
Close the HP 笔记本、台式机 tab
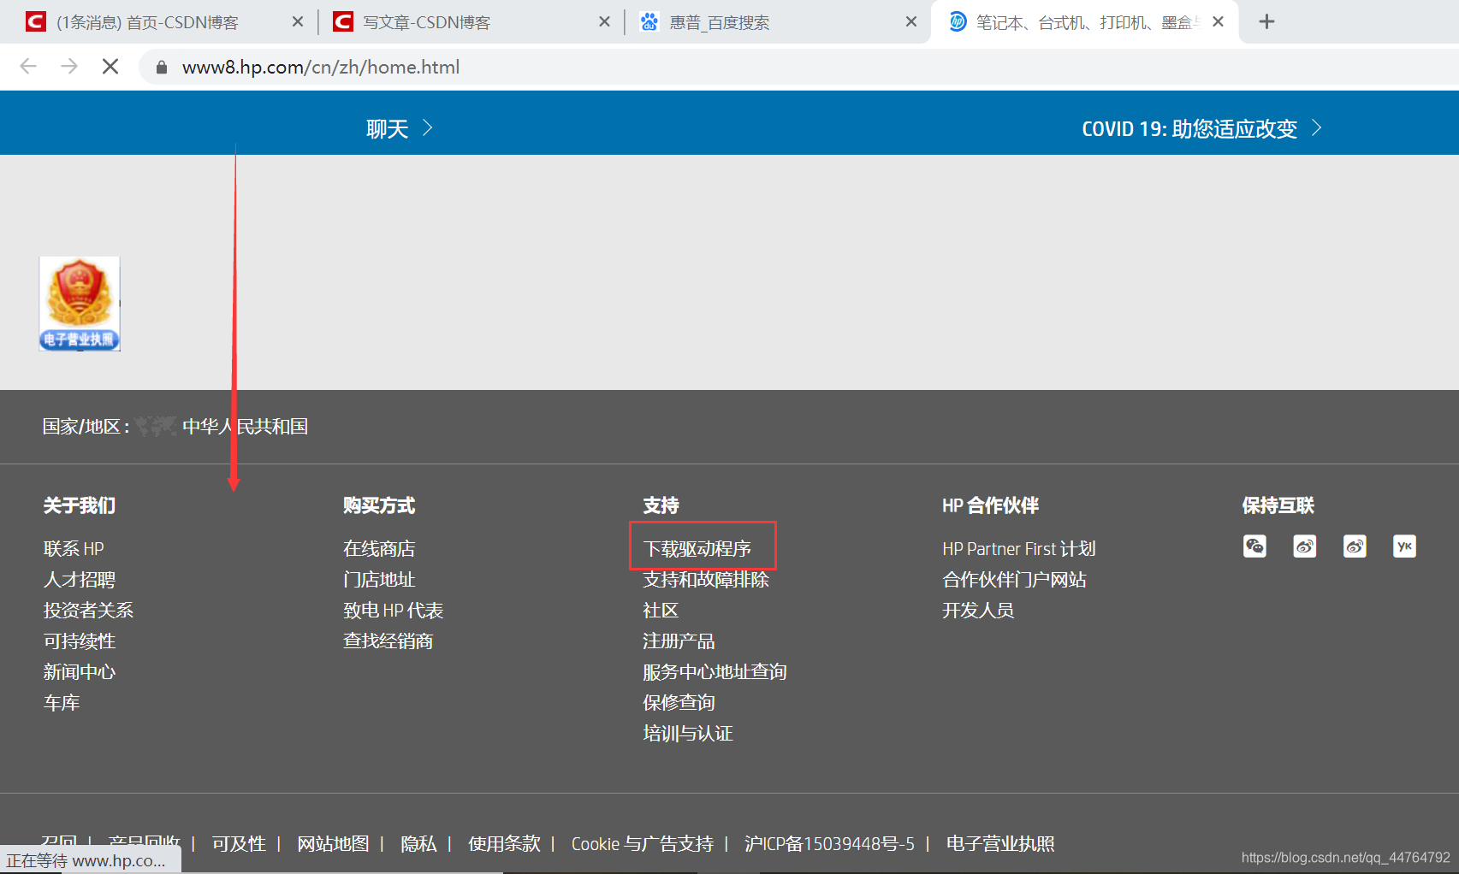(x=1219, y=21)
